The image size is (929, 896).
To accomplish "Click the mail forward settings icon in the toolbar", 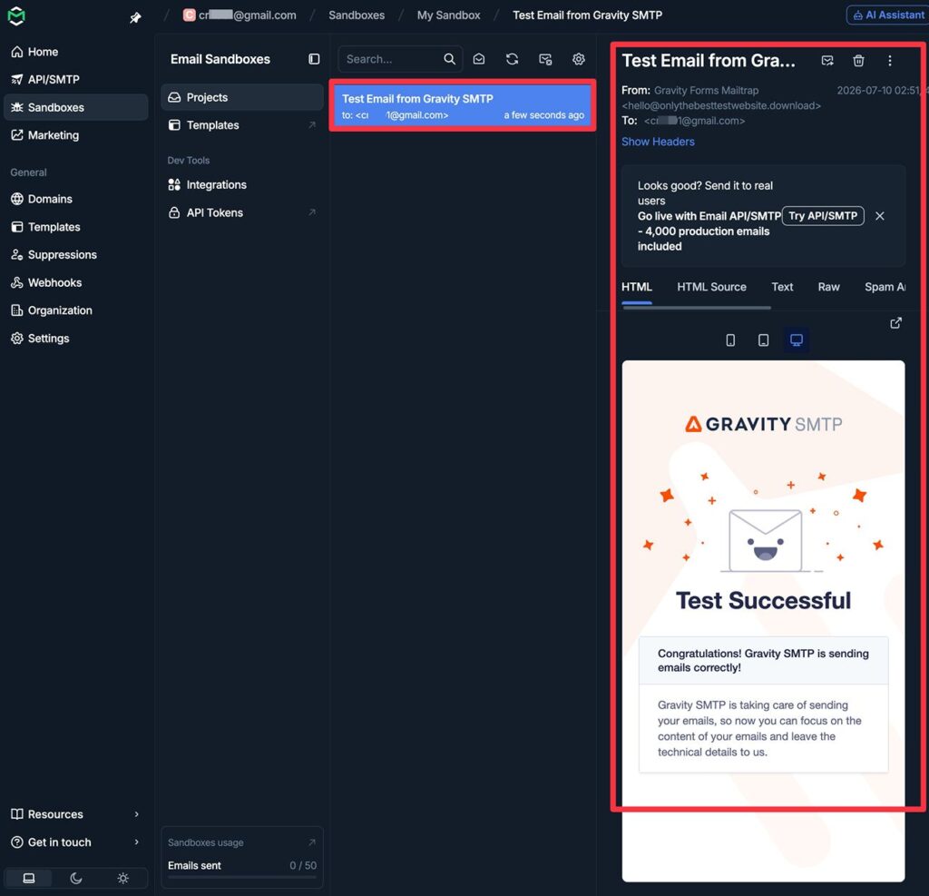I will [545, 59].
